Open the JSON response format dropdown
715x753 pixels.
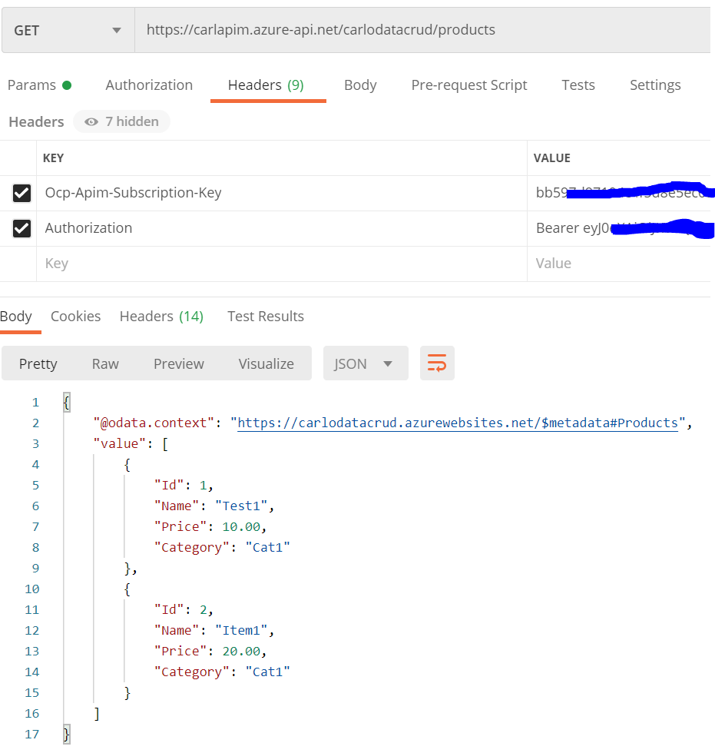pyautogui.click(x=366, y=363)
